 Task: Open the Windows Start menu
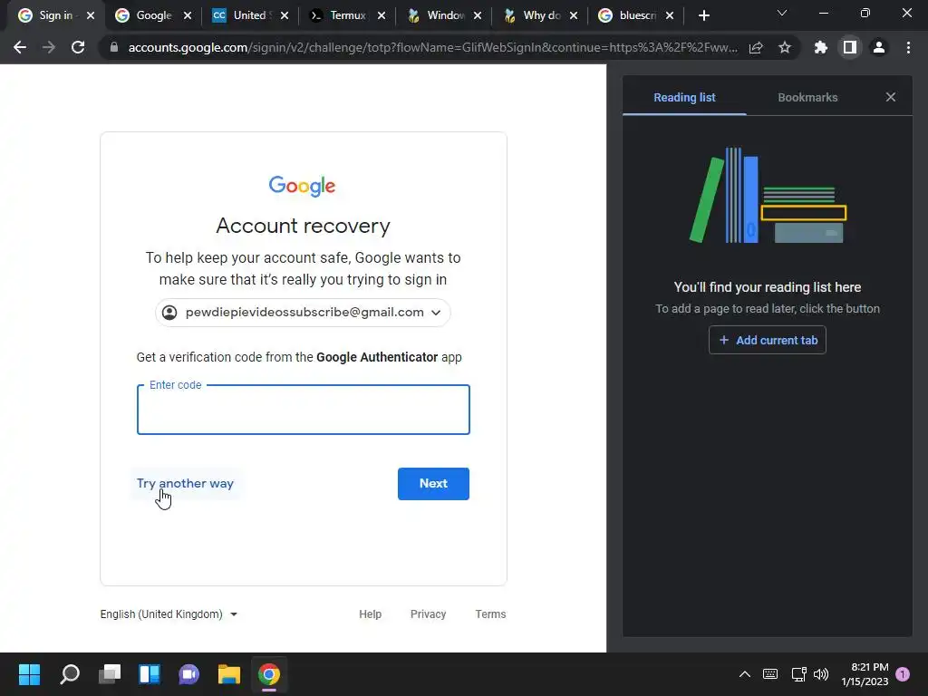[29, 674]
